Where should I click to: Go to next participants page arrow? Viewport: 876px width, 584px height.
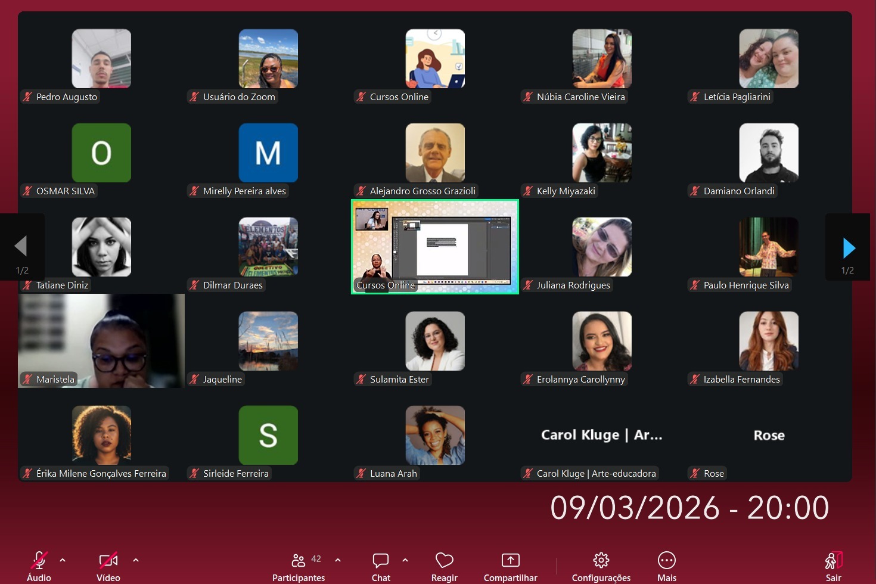point(849,247)
